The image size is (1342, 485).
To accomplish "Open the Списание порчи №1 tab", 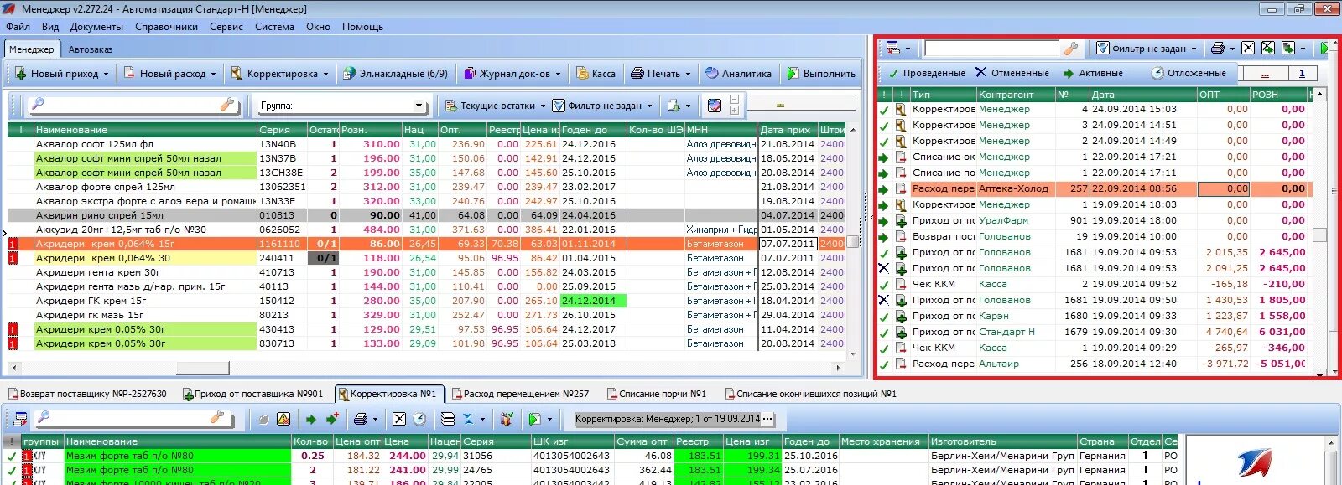I will point(656,394).
